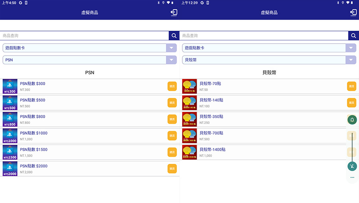The width and height of the screenshot is (359, 203).
Task: Select 貝殼幣-1400點 shell thumbnail
Action: pyautogui.click(x=189, y=152)
